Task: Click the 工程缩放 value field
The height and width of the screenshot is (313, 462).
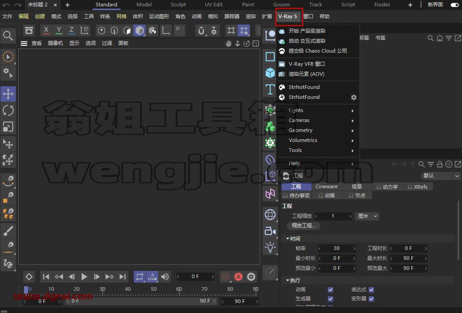Action: 333,216
